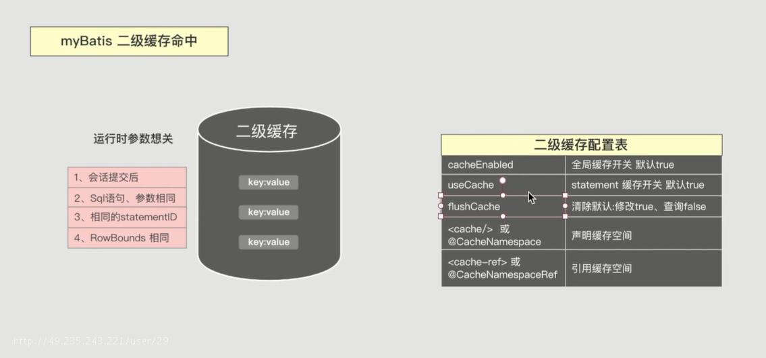Select the "4、RowBounds 相同" item
The height and width of the screenshot is (358, 766).
click(127, 238)
